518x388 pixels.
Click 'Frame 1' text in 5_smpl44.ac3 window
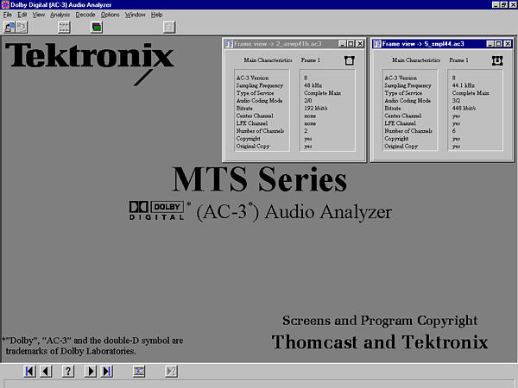[x=458, y=60]
